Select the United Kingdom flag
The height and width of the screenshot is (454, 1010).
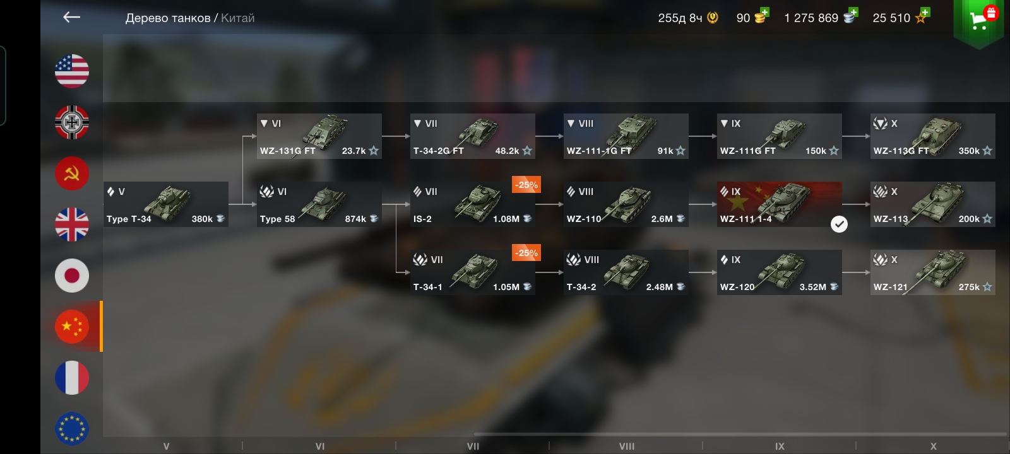(x=72, y=224)
